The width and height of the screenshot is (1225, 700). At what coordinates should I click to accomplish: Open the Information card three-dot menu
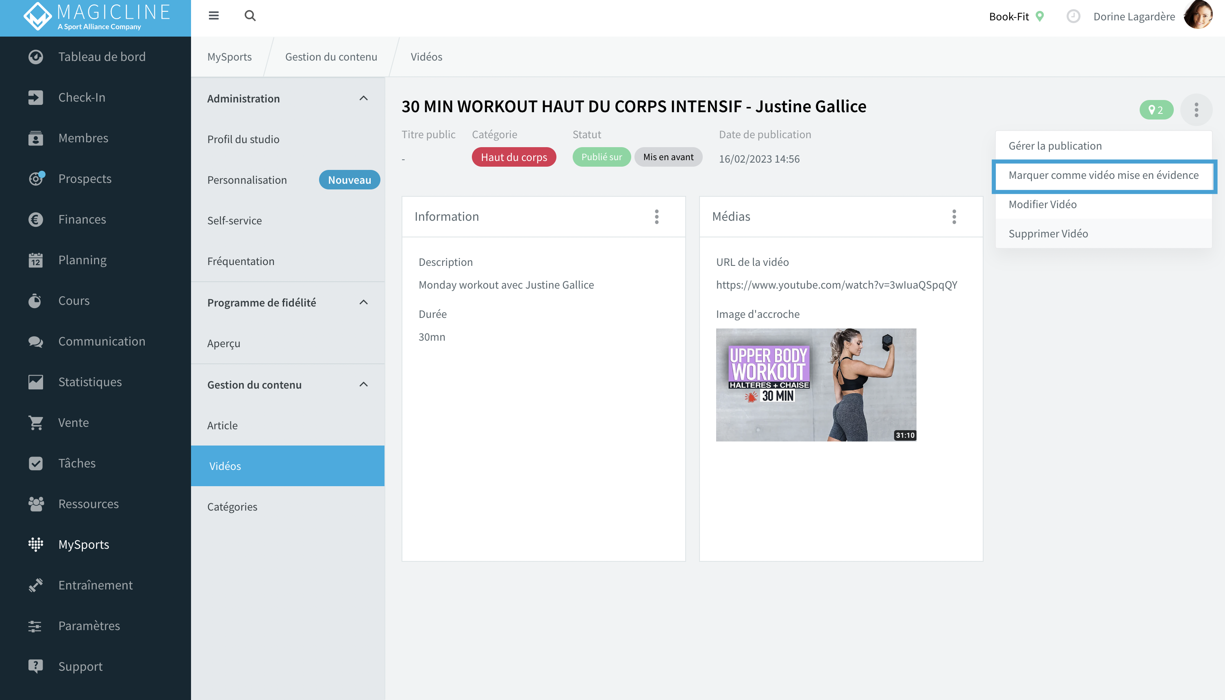pos(656,217)
